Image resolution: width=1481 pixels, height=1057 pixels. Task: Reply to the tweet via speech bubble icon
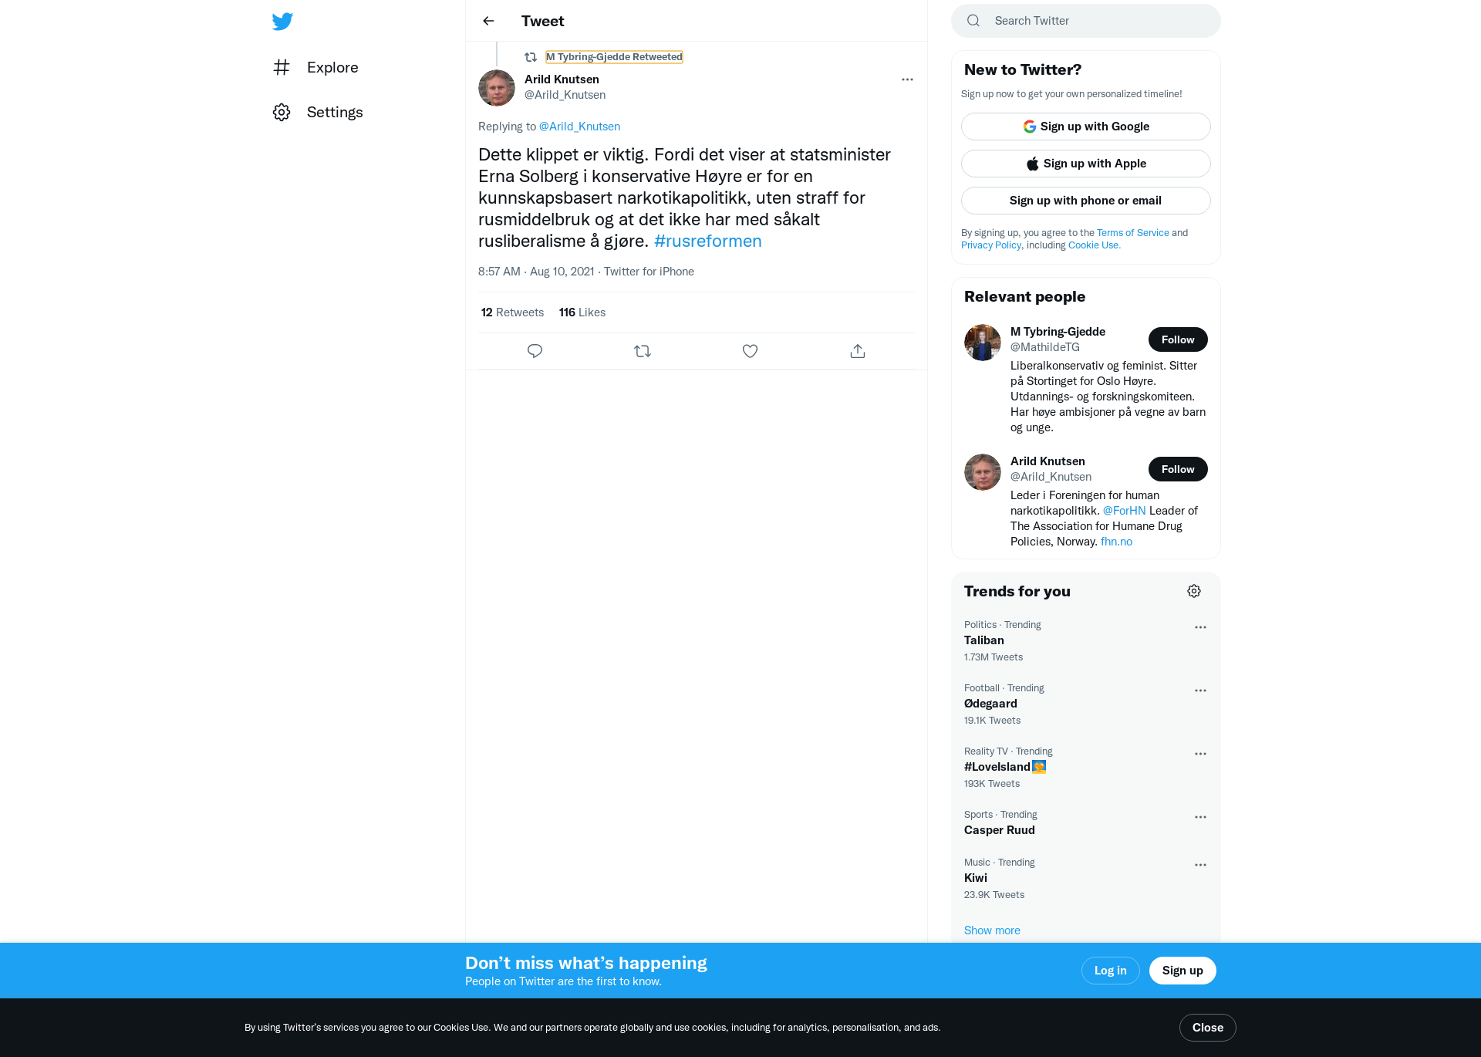click(535, 351)
